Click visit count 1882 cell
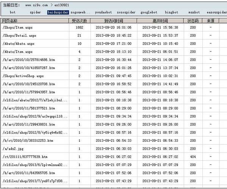Viewport: 227px width, 189px height. (x=79, y=27)
